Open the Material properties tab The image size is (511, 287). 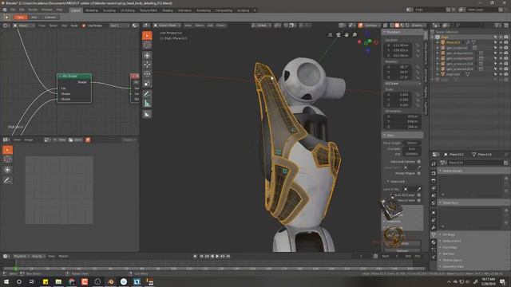pyautogui.click(x=434, y=242)
